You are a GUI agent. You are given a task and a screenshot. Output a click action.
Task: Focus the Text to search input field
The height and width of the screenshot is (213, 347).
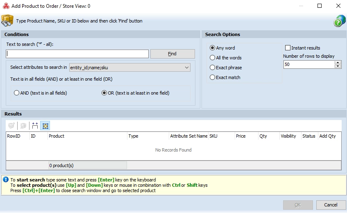77,54
